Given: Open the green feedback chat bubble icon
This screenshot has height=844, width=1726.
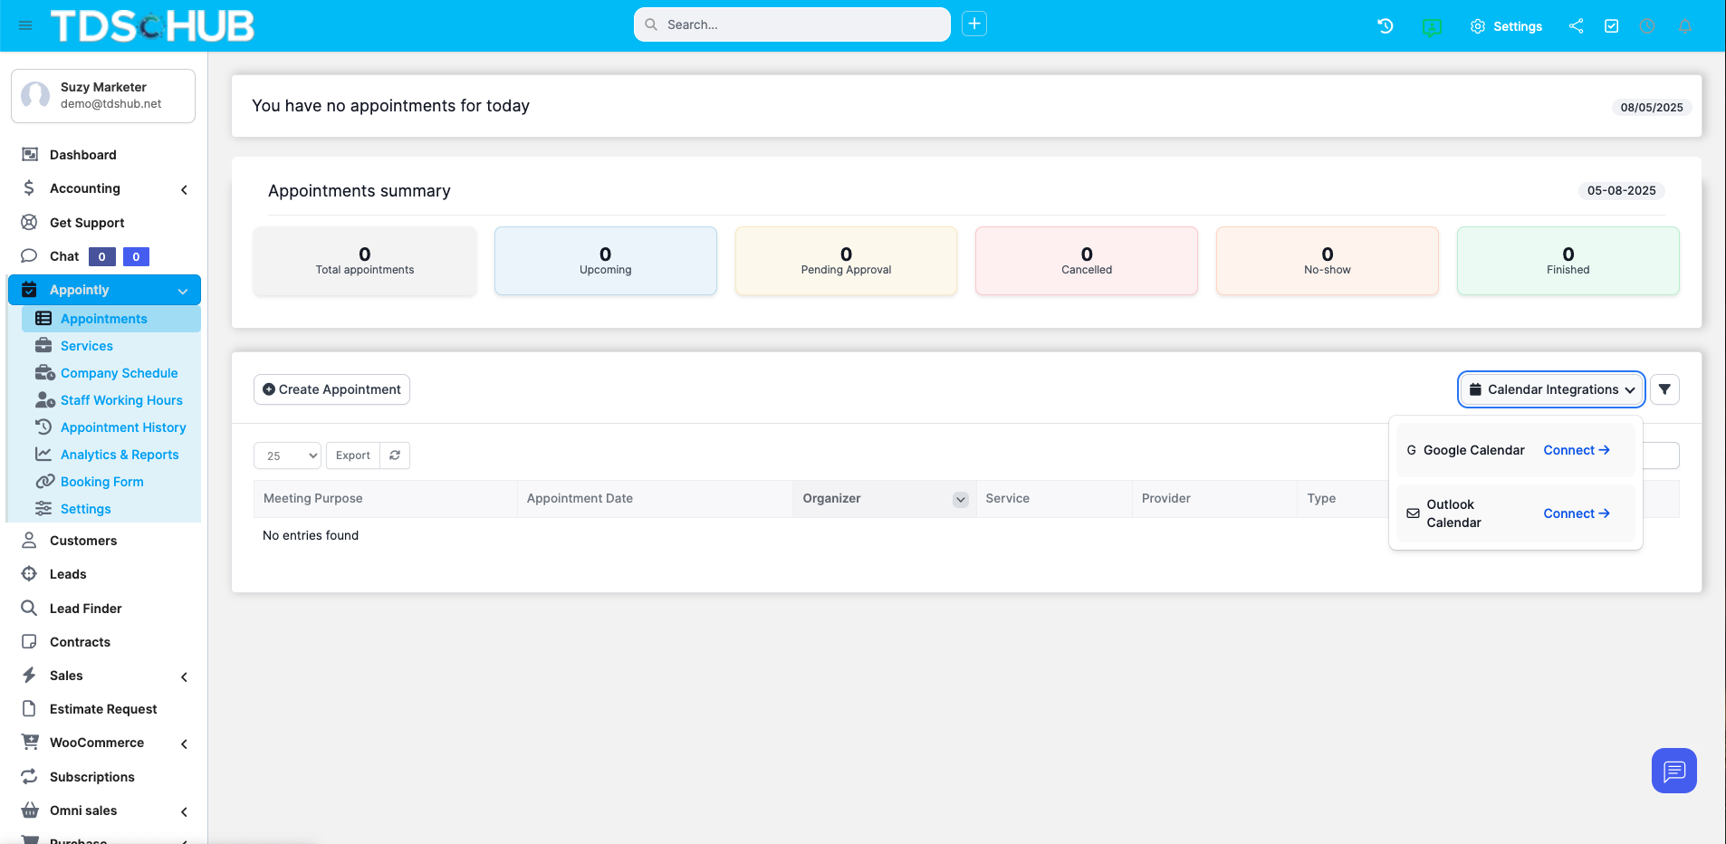Looking at the screenshot, I should tap(1432, 27).
